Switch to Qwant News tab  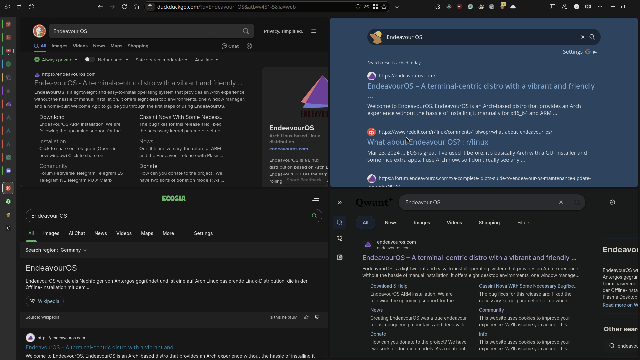391,223
